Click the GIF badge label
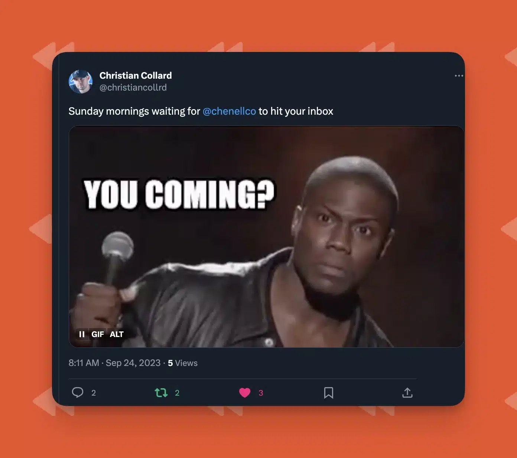Image resolution: width=517 pixels, height=458 pixels. coord(98,334)
